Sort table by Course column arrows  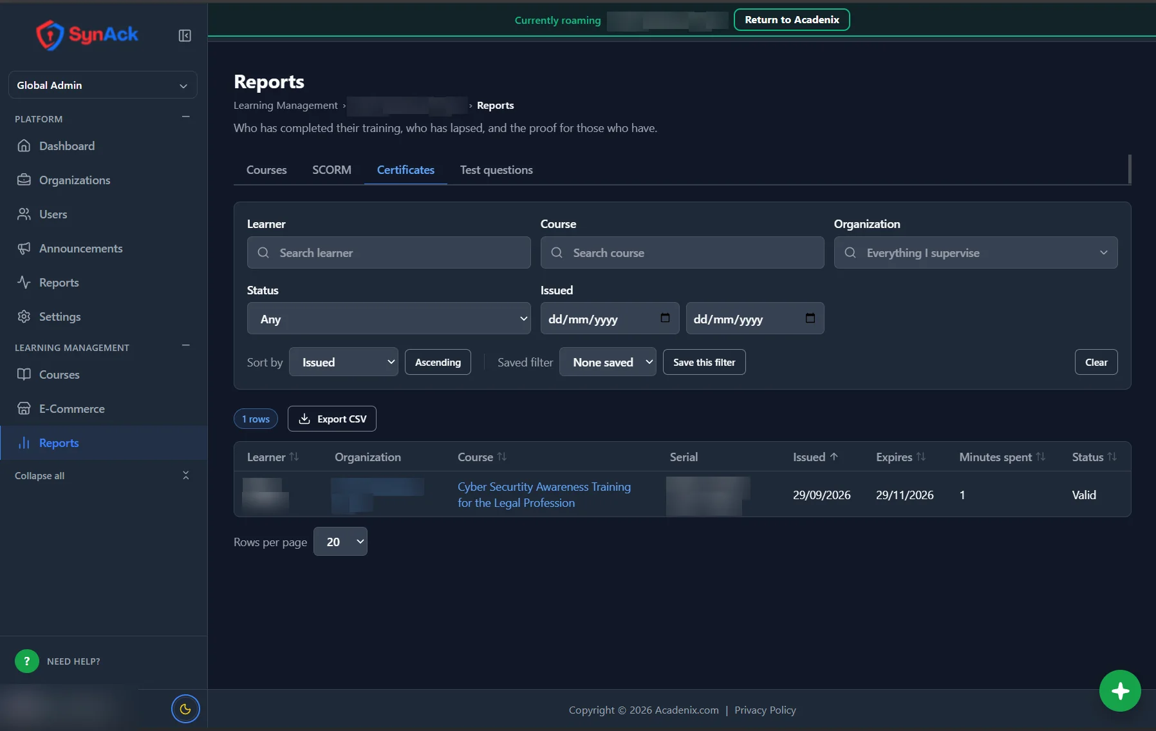[502, 457]
